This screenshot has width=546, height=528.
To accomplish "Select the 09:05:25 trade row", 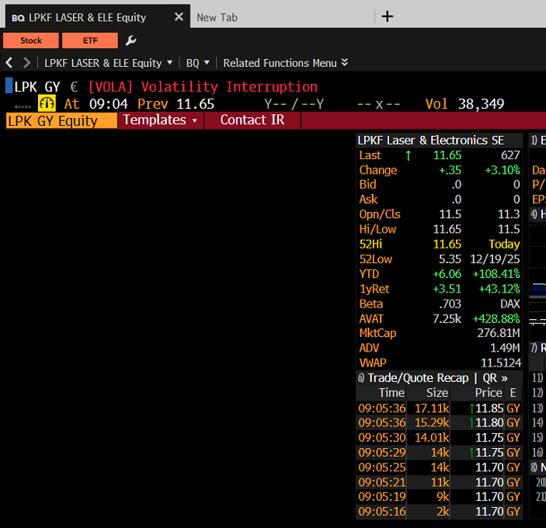I will click(439, 467).
